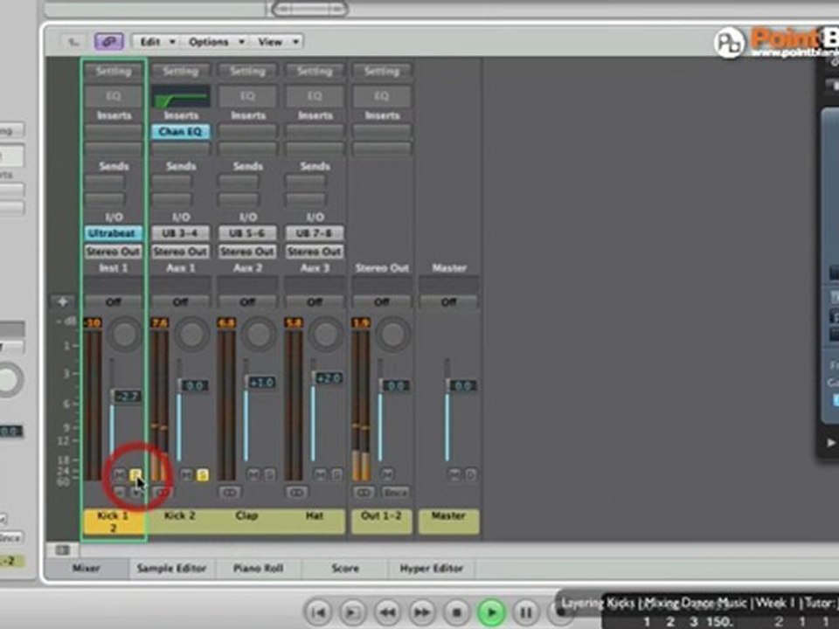
Task: Toggle Solo on the Kick 1 channel
Action: pyautogui.click(x=135, y=474)
